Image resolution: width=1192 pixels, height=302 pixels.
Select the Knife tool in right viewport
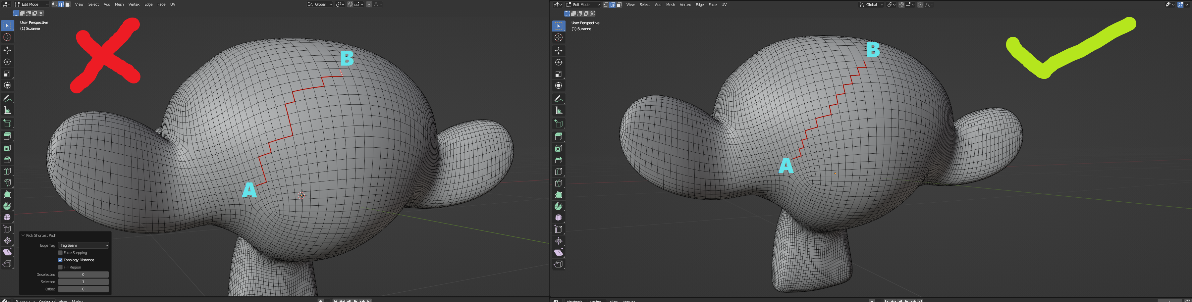click(x=559, y=183)
